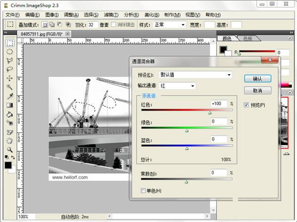The height and width of the screenshot is (222, 297).
Task: Click the 蓝色 blue channel slider handle
Action: [x=187, y=148]
